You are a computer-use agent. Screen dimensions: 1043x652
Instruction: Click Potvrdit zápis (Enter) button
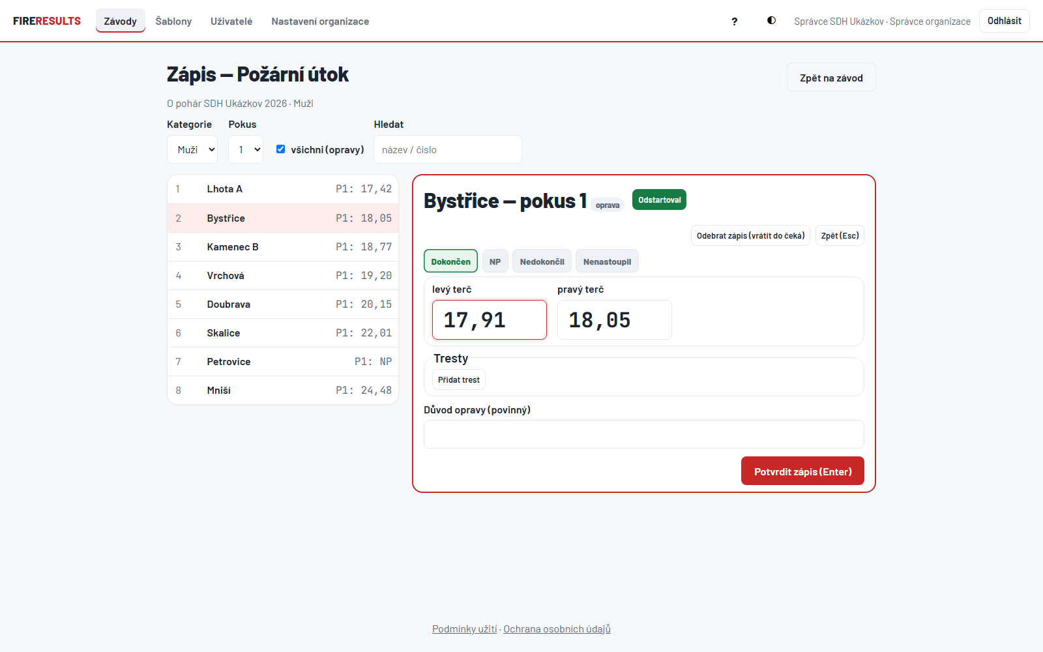802,471
